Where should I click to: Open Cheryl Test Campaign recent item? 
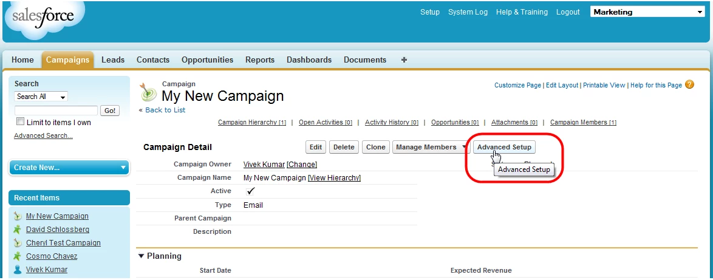click(63, 243)
